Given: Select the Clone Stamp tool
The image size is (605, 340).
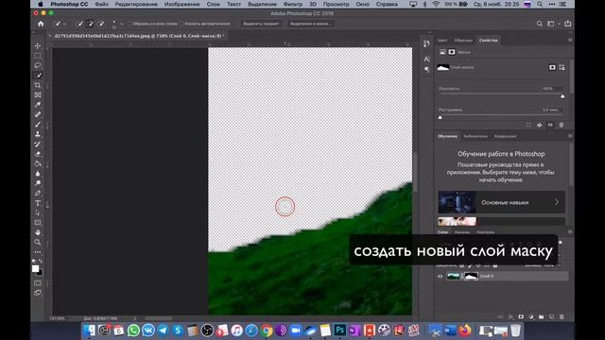Looking at the screenshot, I should [38, 134].
